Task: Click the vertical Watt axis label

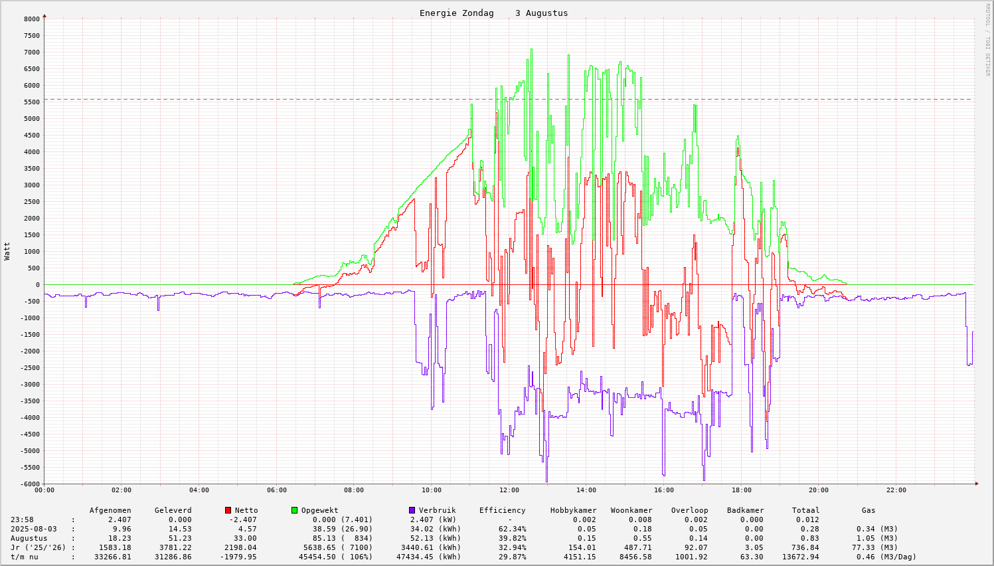Action: point(7,251)
